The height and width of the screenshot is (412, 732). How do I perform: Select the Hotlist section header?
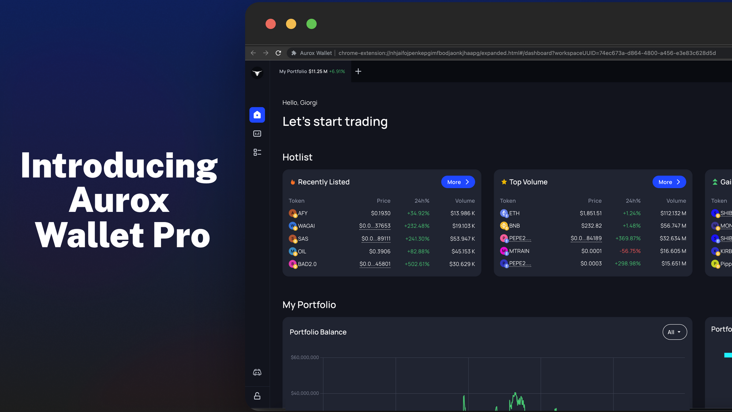tap(298, 157)
